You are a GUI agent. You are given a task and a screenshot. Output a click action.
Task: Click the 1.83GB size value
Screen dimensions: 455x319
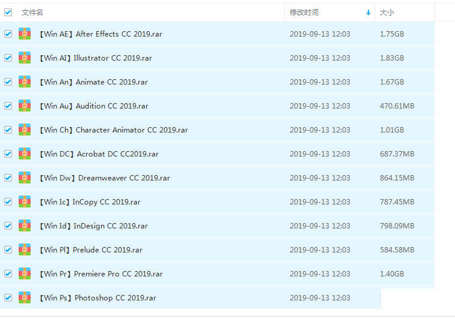pos(392,58)
